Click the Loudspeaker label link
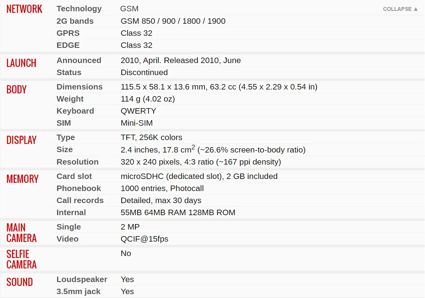This screenshot has width=425, height=298. click(82, 279)
